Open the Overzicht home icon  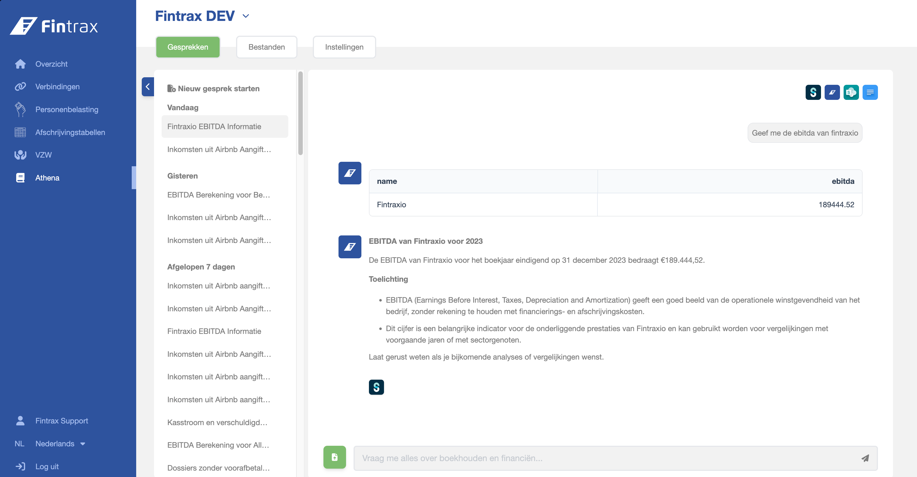point(20,64)
